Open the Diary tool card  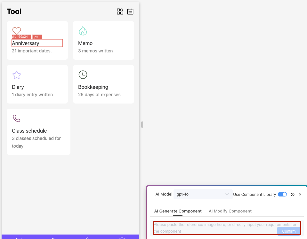point(37,84)
